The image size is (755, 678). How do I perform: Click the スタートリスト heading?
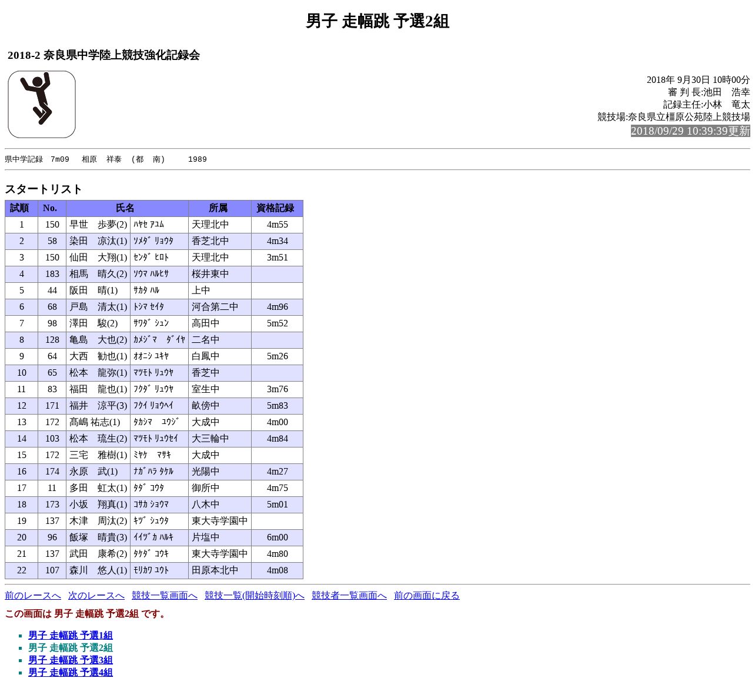[44, 189]
